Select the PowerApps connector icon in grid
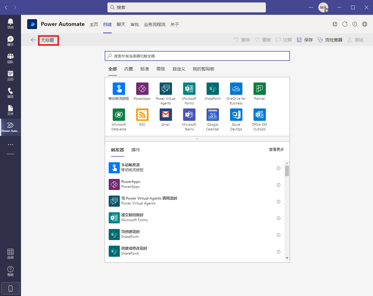 142,89
